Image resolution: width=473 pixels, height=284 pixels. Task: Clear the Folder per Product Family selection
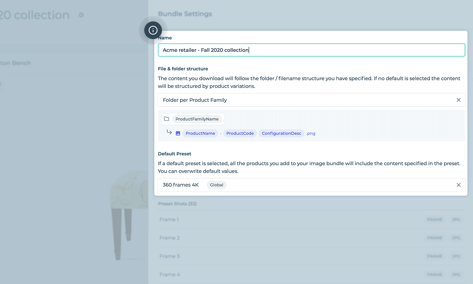(459, 100)
